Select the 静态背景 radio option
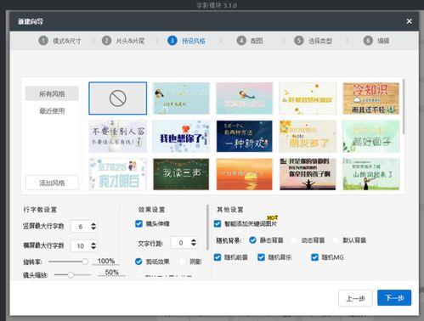424x321 pixels. pyautogui.click(x=252, y=240)
